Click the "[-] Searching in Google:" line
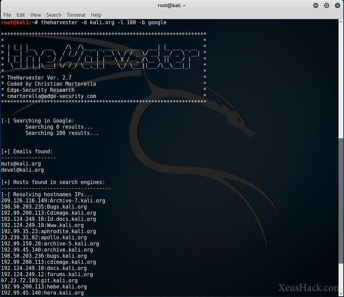This screenshot has height=297, width=344. [x=38, y=121]
